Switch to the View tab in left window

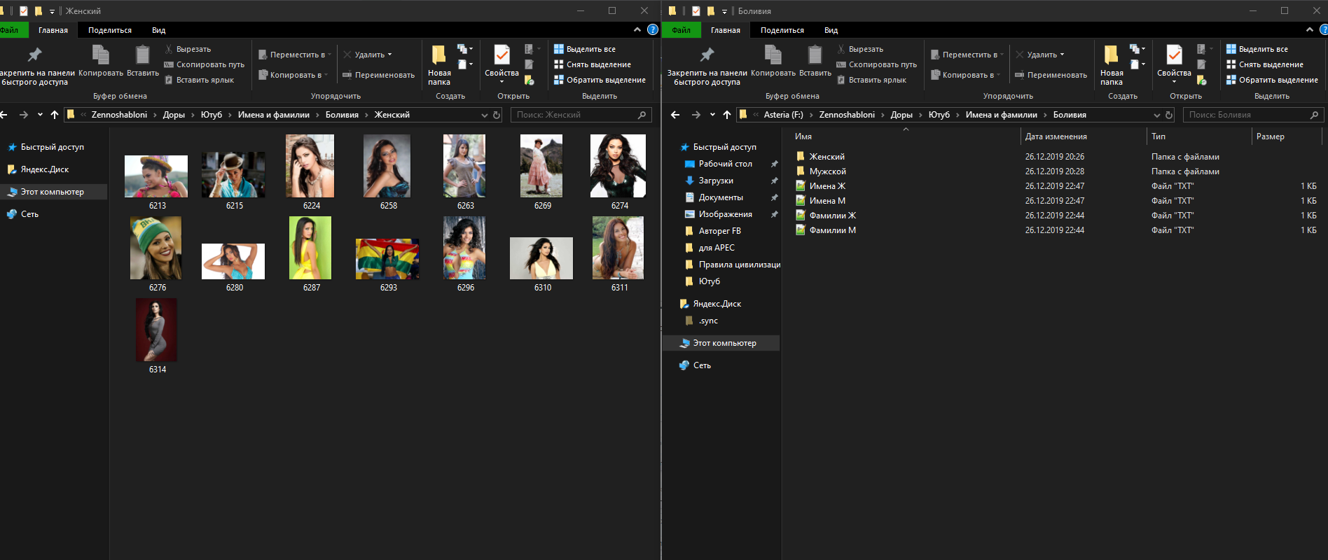[158, 30]
